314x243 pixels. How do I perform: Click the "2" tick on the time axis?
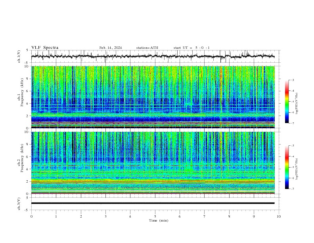81,216
